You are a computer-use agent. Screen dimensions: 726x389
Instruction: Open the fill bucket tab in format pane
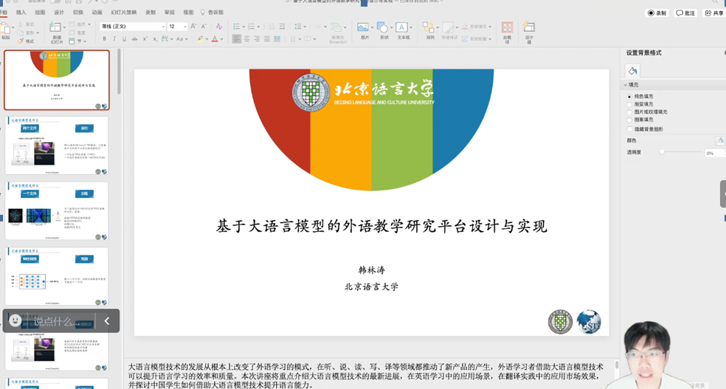point(632,71)
